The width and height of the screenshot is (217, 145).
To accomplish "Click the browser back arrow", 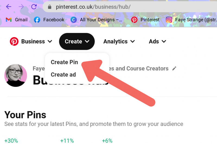I will [9, 7].
